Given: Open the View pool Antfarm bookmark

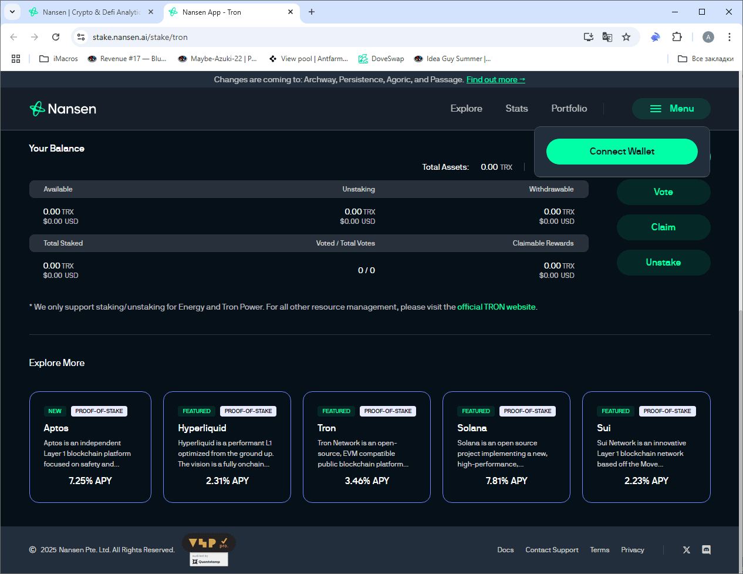Looking at the screenshot, I should pyautogui.click(x=308, y=59).
